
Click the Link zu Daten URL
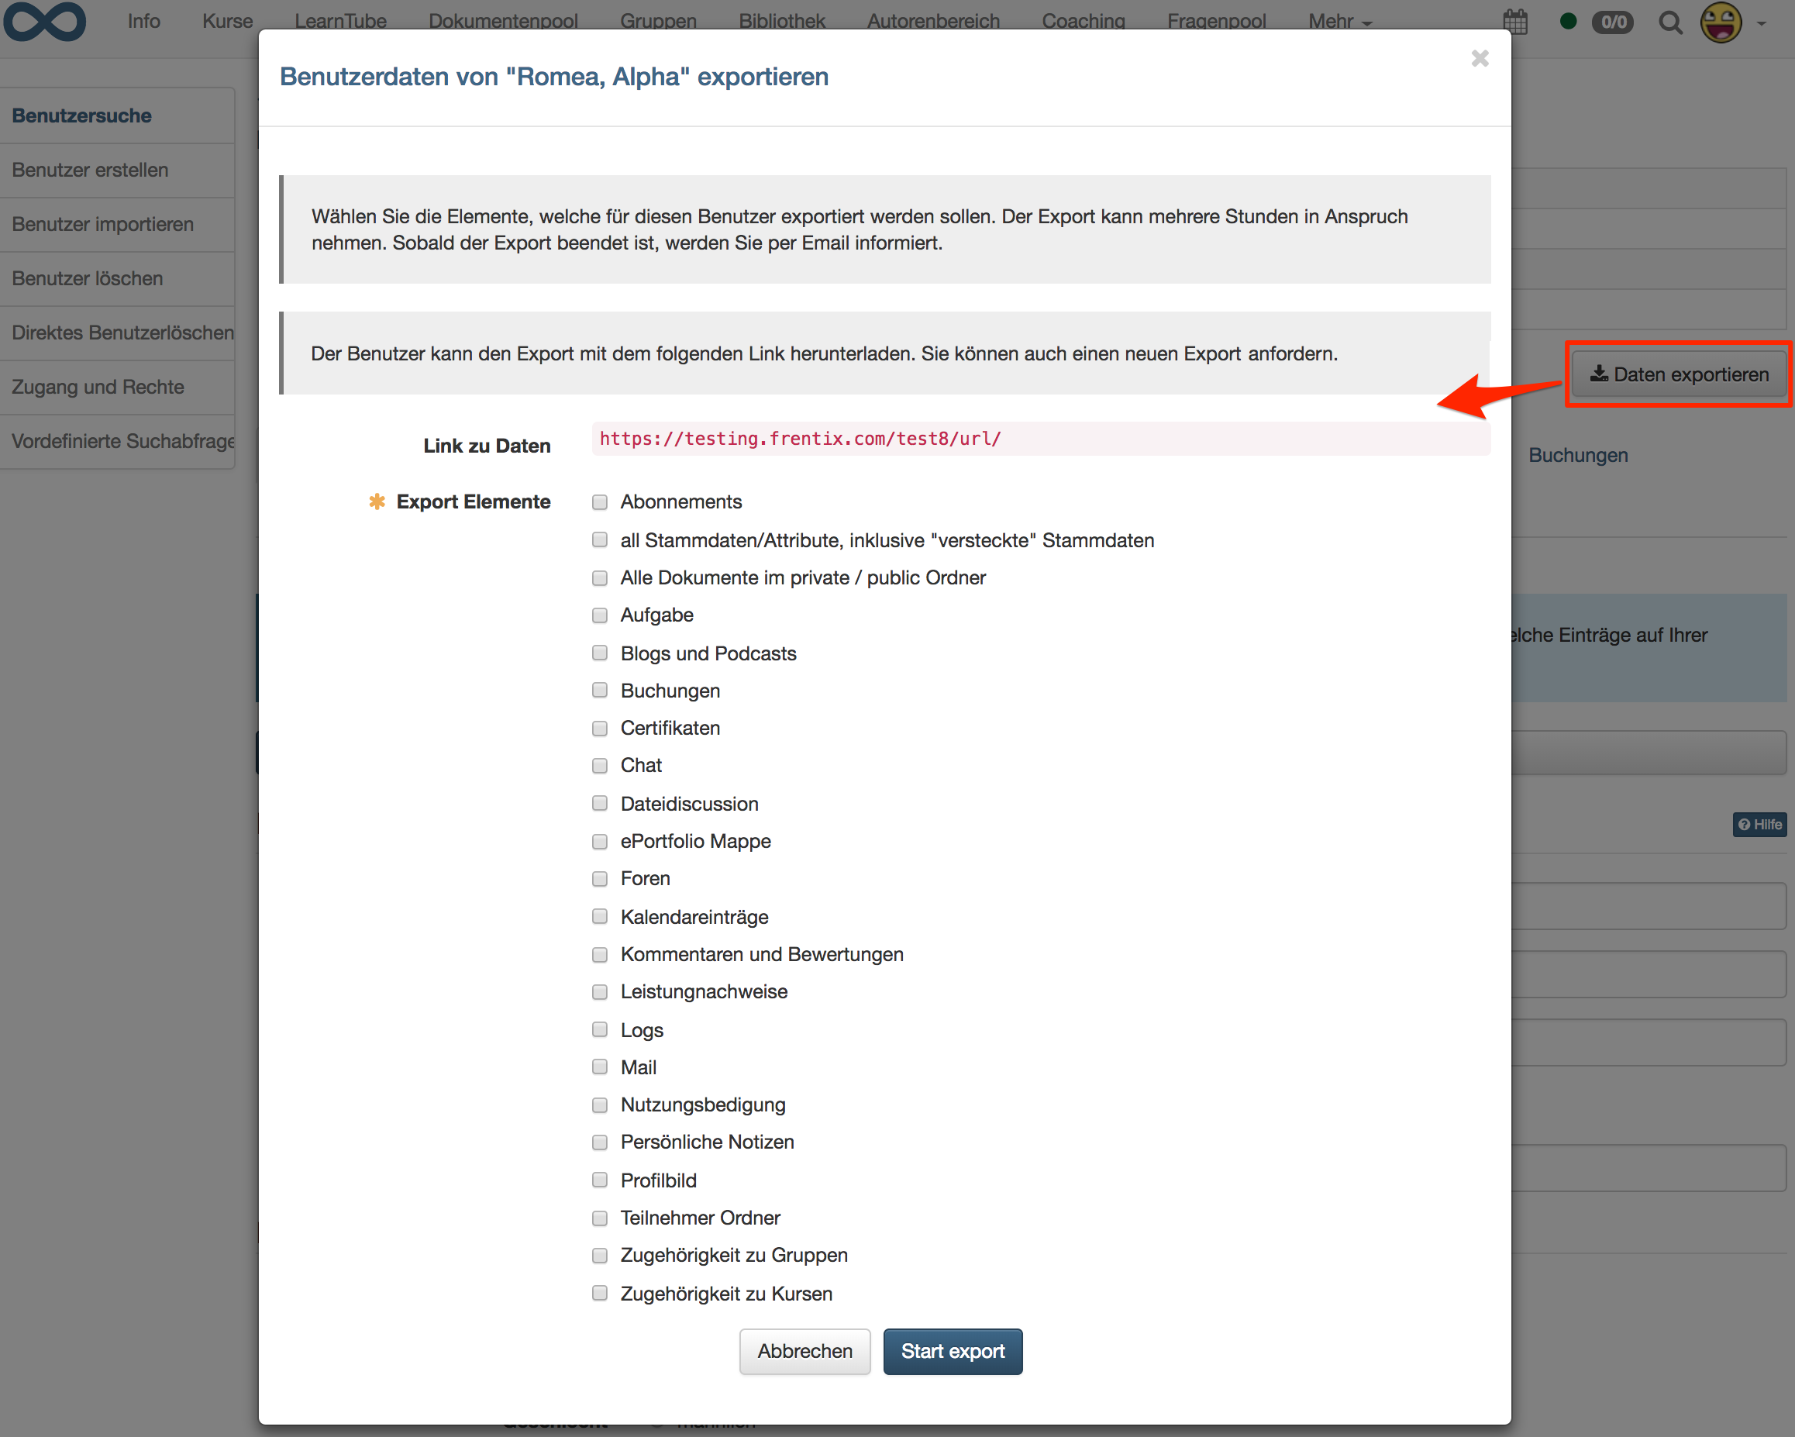[x=801, y=439]
